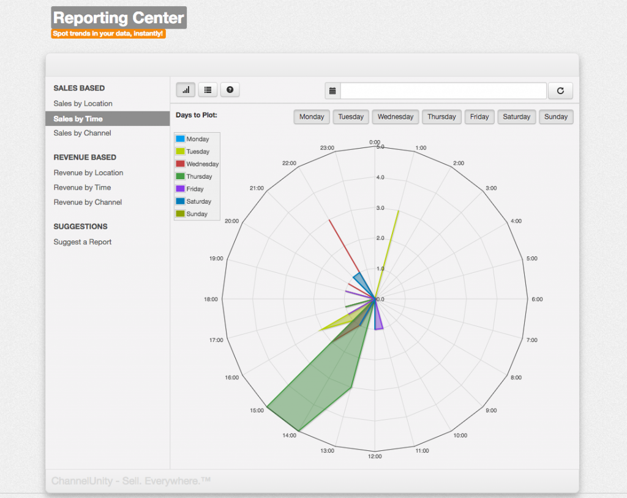Select Revenue by Channel report
Screen dimensions: 627x498
(88, 202)
